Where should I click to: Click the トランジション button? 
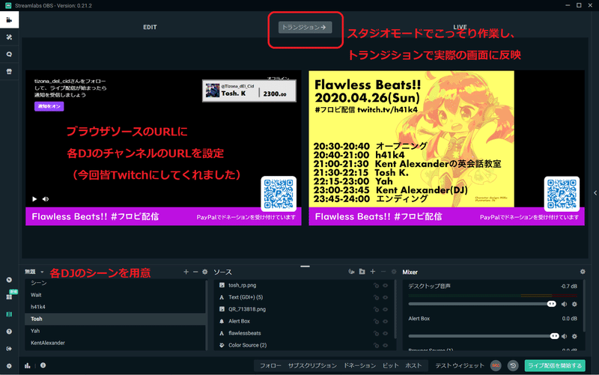pos(305,27)
